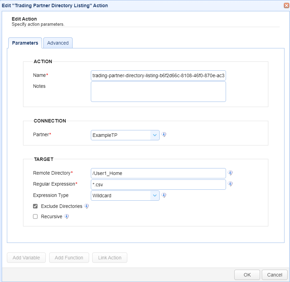The width and height of the screenshot is (290, 282).
Task: Click info icon next to Expression Type
Action: pyautogui.click(x=164, y=195)
